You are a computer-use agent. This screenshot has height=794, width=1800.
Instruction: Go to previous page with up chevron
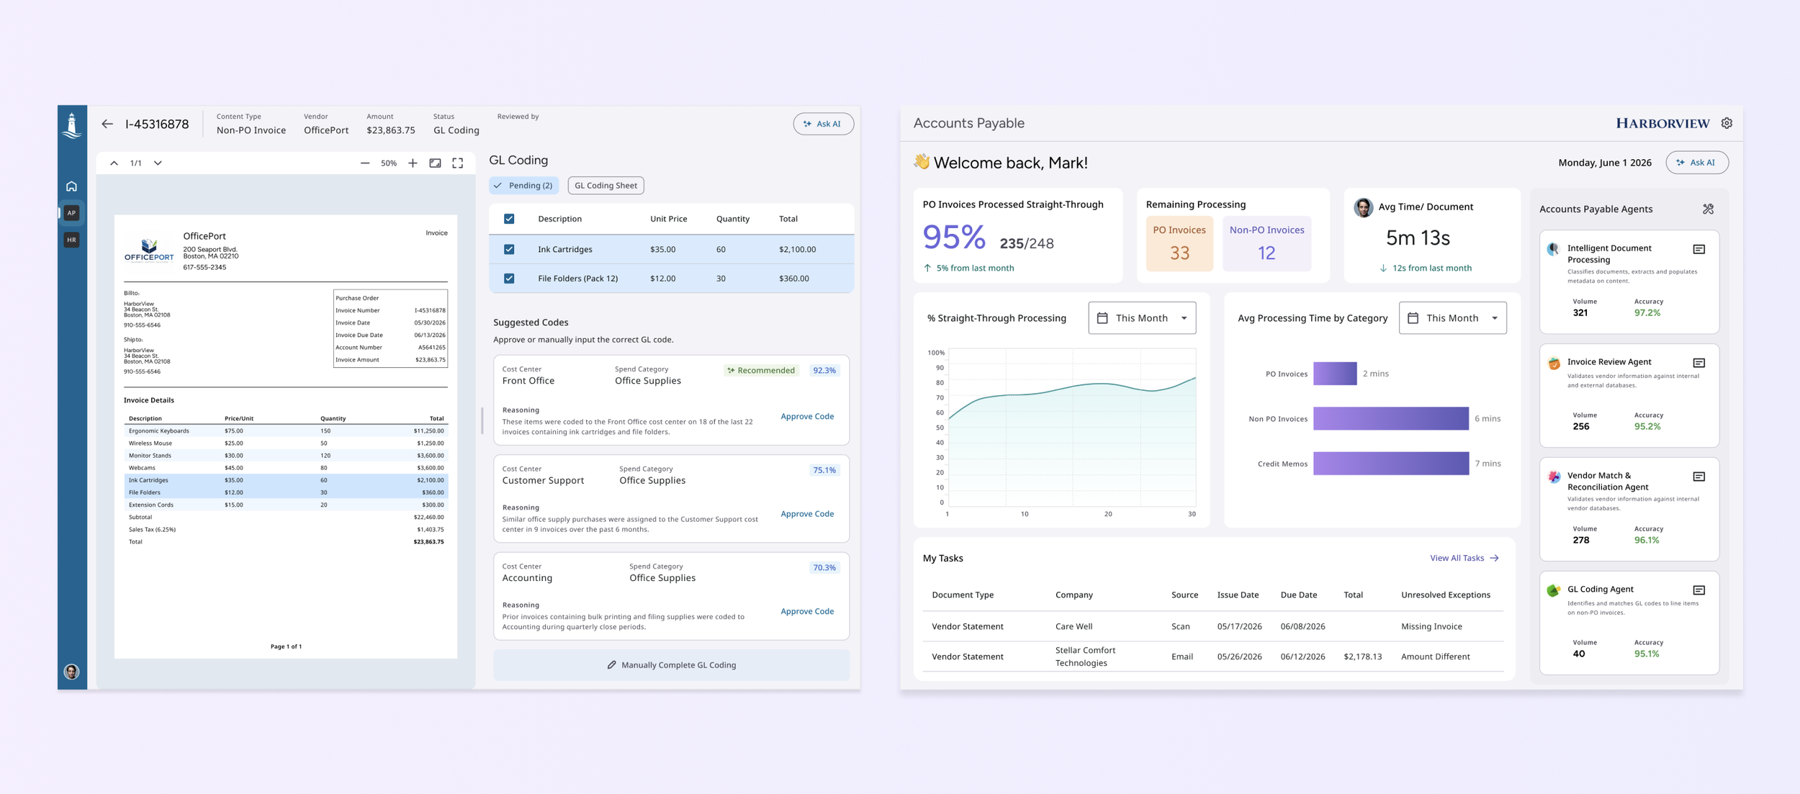click(x=114, y=163)
